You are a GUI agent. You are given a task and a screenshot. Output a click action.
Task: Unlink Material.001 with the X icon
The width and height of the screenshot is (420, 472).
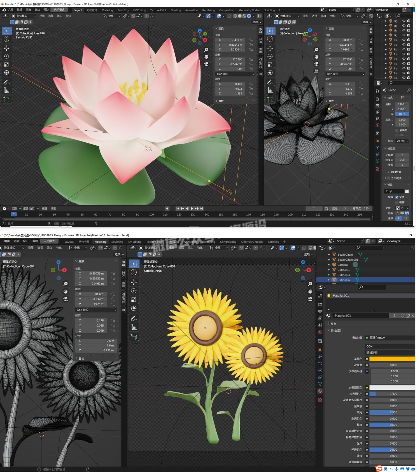[413, 316]
